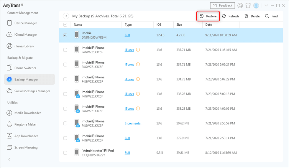Screen dimensions: 289x168
Task: Click info icon on 334.73 MB backup
Action: (138, 79)
